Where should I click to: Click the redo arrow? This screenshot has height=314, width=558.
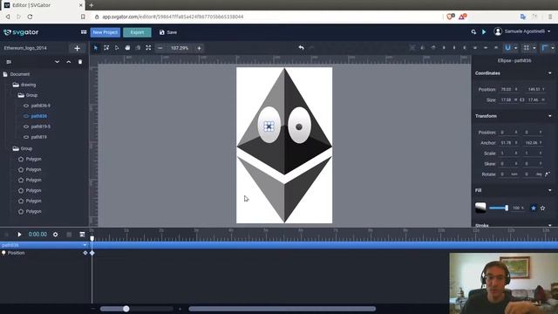pos(312,48)
